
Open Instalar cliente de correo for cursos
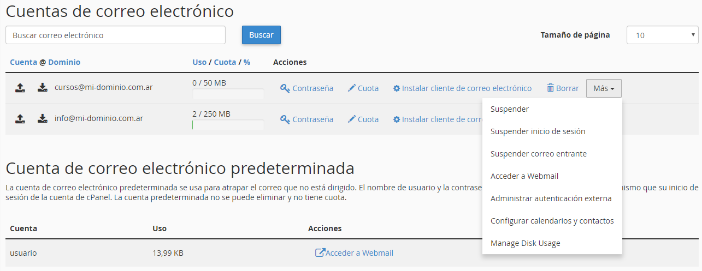462,88
